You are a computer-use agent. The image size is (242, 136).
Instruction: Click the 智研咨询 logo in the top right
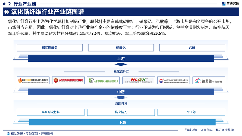pos(230,4)
